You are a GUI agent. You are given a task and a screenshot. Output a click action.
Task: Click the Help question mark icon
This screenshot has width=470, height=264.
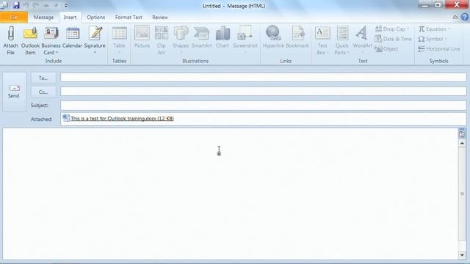465,18
